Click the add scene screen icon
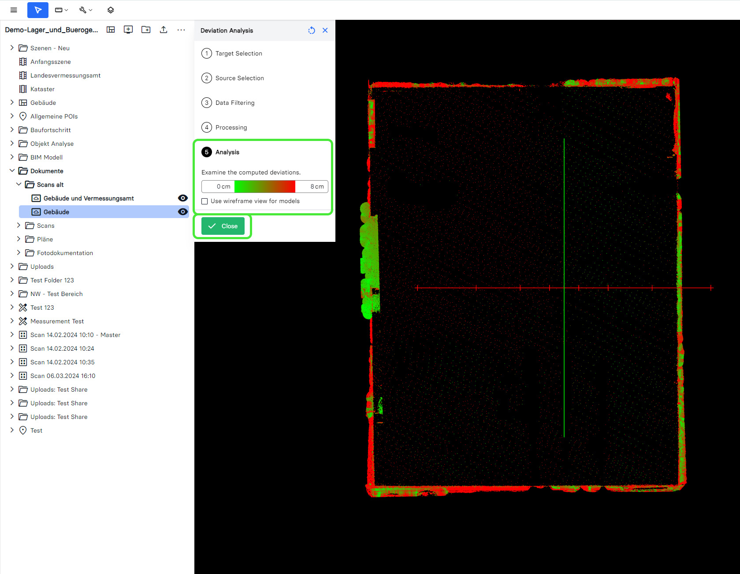Viewport: 740px width, 574px height. (x=128, y=30)
